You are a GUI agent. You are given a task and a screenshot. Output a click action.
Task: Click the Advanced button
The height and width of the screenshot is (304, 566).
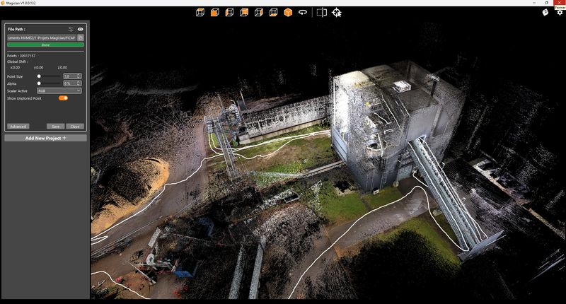pos(18,127)
